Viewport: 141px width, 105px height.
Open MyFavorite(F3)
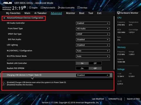(48, 8)
